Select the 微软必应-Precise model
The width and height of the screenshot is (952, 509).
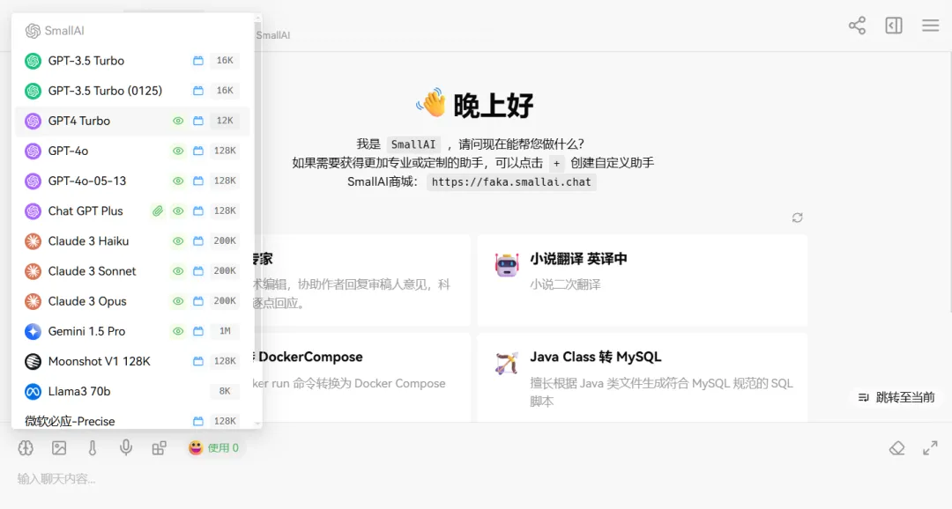click(132, 420)
